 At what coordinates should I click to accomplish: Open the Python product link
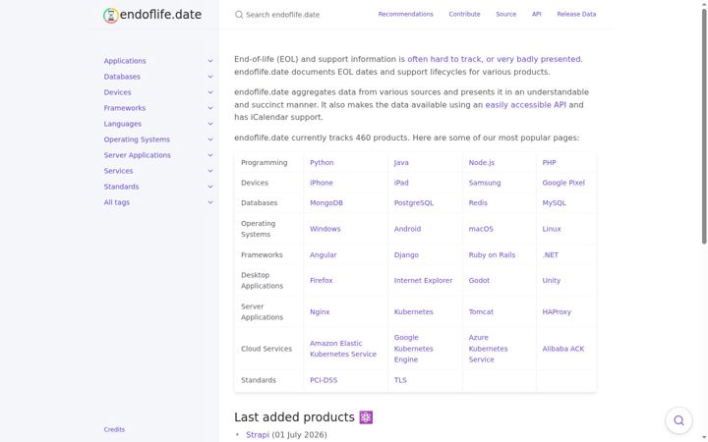tap(322, 162)
